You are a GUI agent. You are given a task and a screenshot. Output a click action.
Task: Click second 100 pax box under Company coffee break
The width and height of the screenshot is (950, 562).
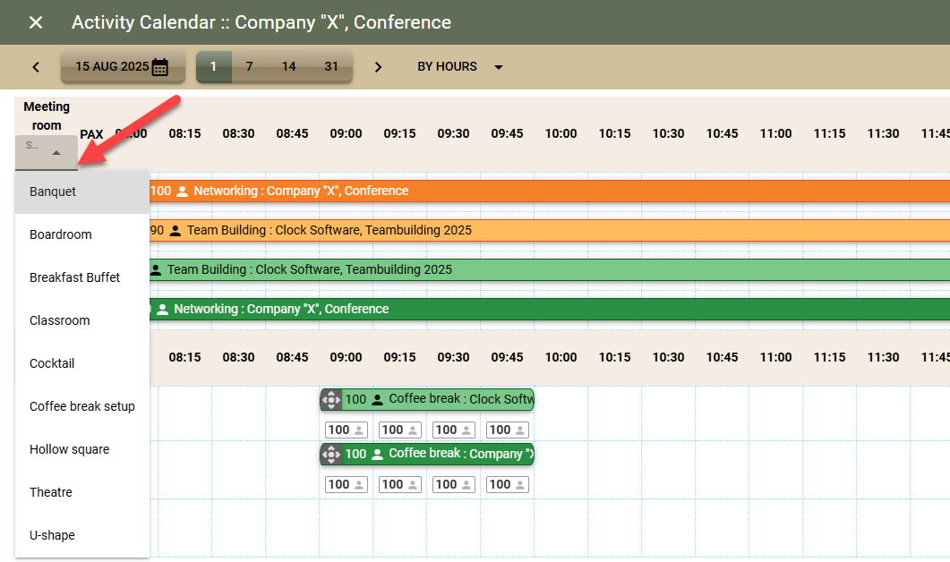tap(400, 484)
